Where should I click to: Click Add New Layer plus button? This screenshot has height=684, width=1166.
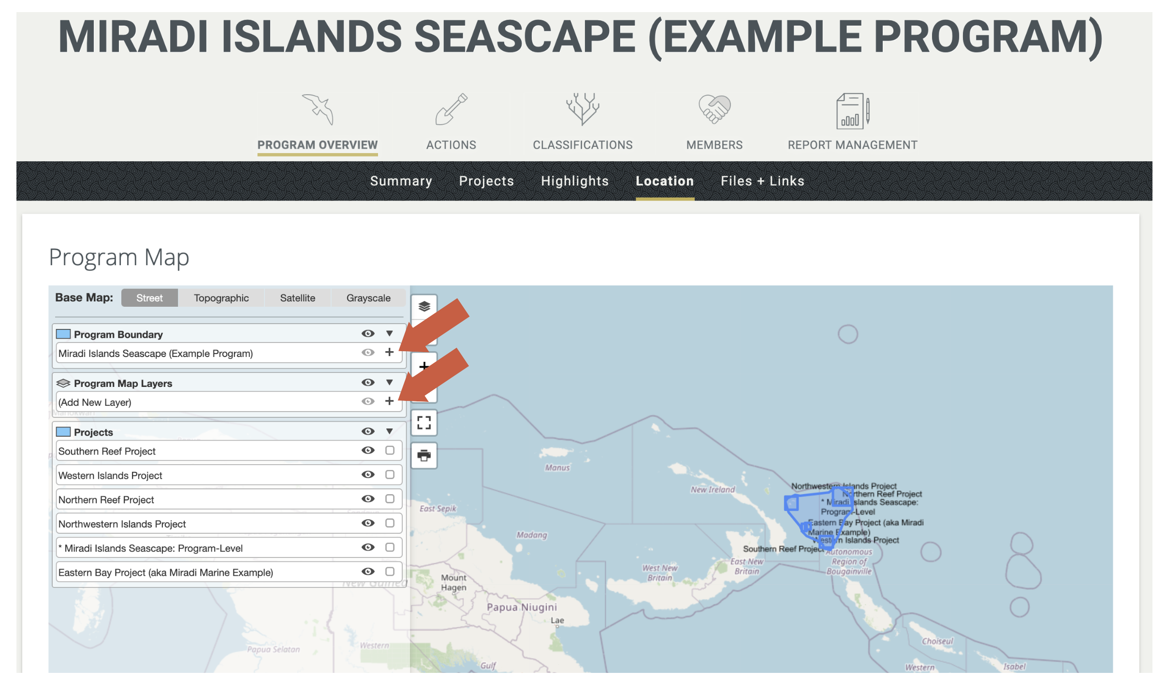point(390,401)
